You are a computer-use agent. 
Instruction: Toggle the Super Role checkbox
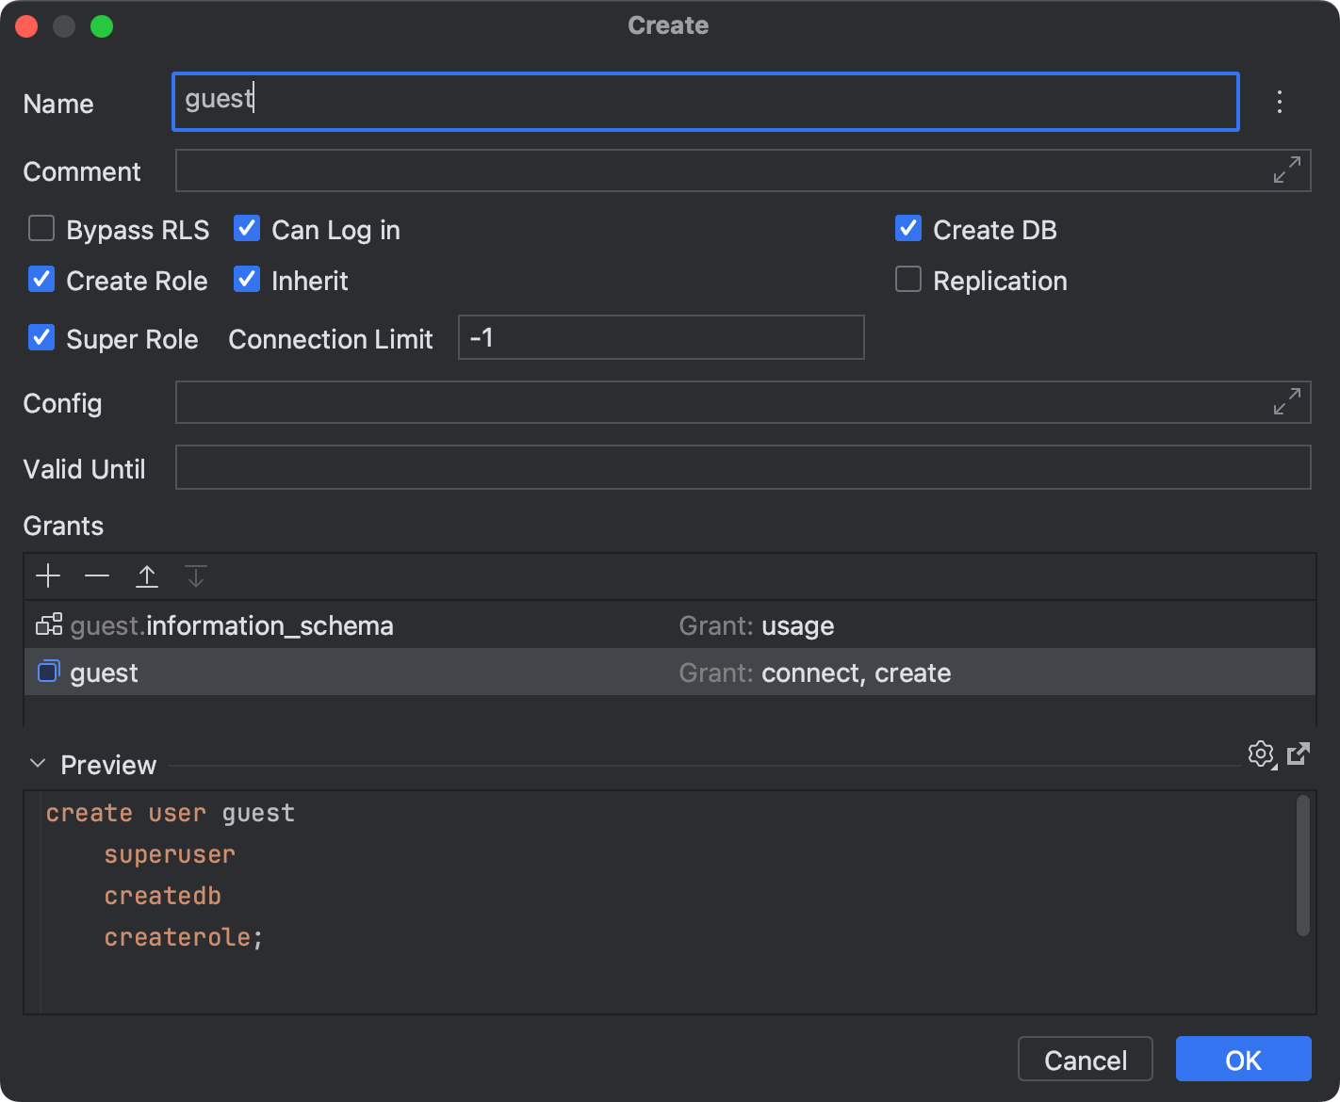41,338
